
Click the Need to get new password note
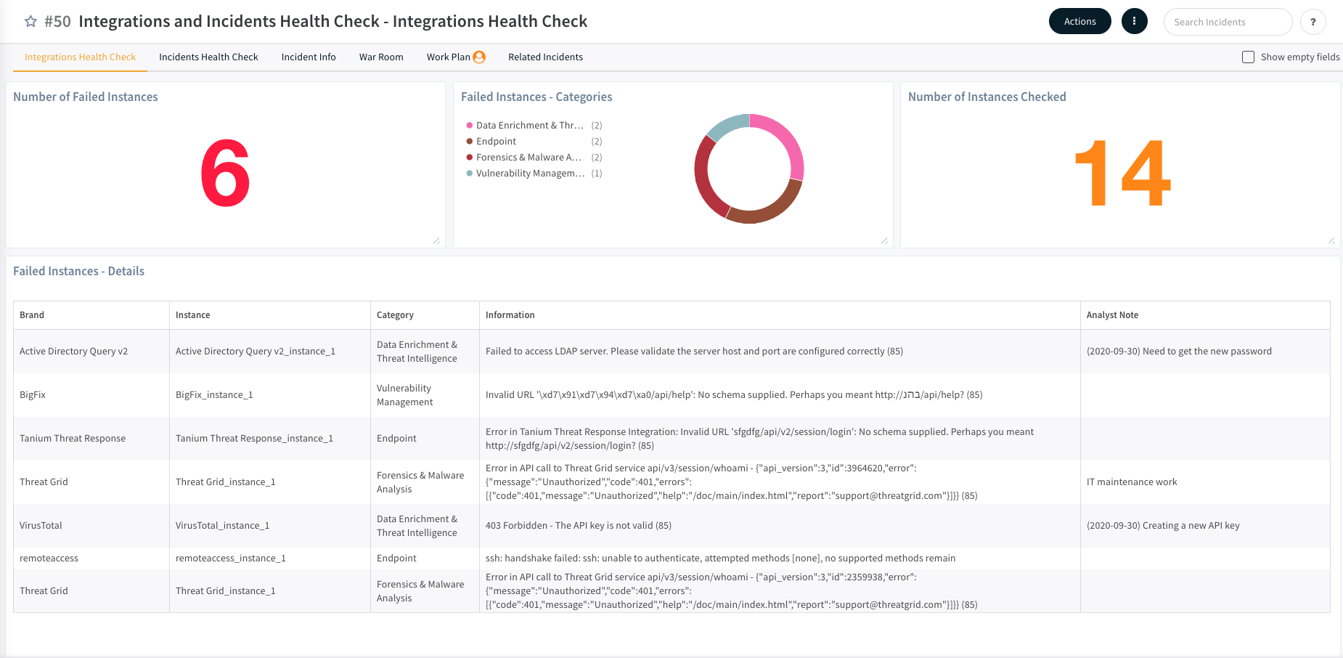pos(1179,351)
